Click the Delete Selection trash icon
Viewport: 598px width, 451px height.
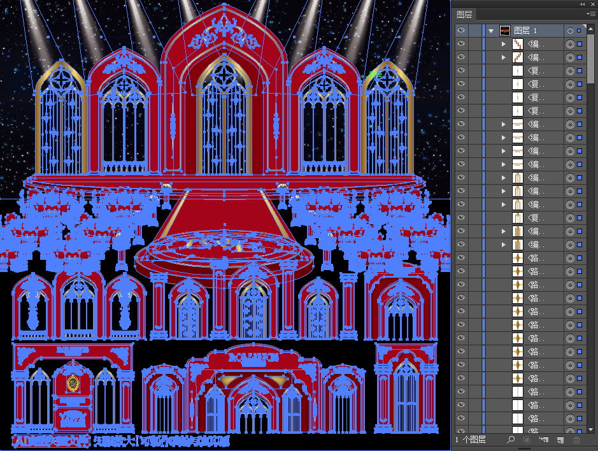point(576,440)
